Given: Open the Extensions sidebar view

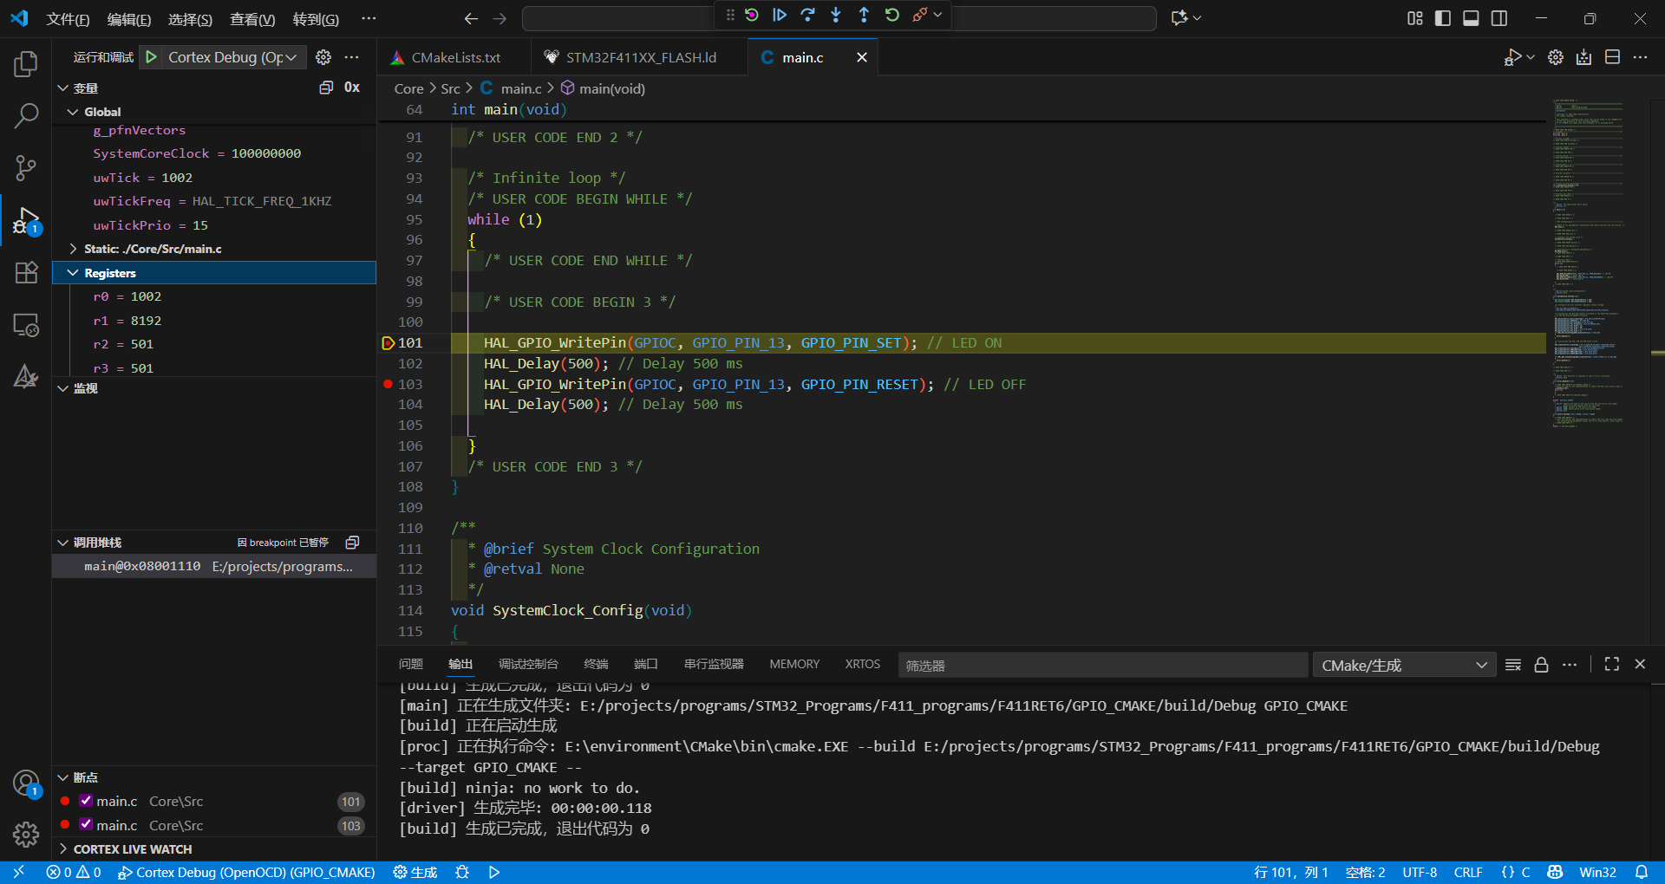Looking at the screenshot, I should click(x=26, y=273).
